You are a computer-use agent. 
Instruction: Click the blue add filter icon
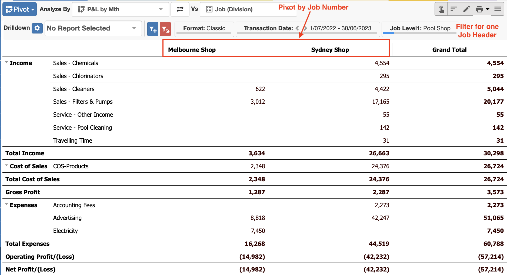coord(153,29)
